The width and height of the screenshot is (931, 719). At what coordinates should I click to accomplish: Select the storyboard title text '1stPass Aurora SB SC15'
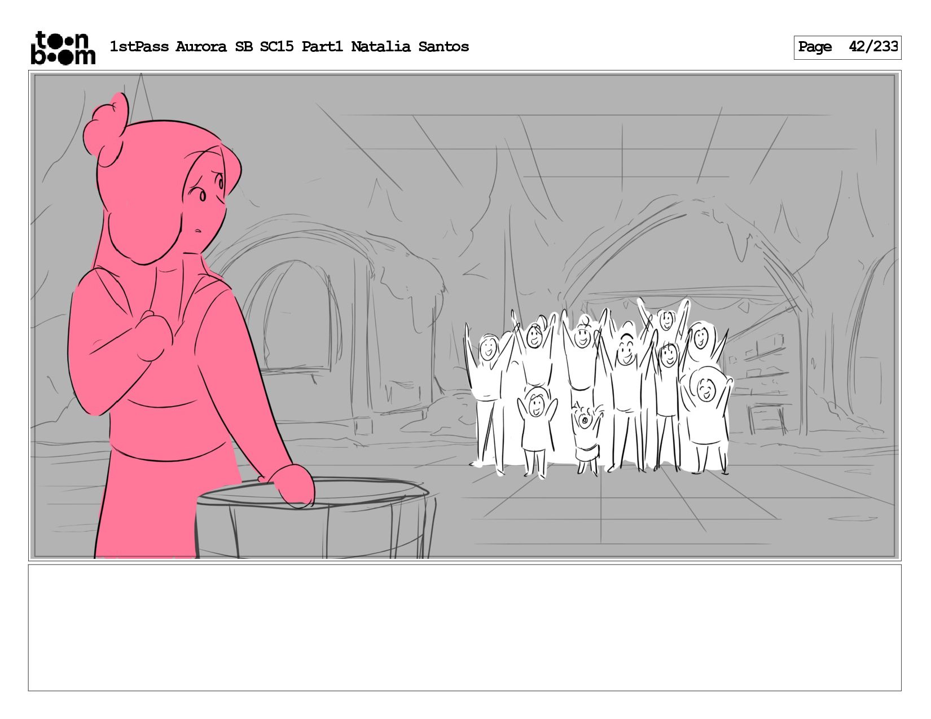pyautogui.click(x=201, y=47)
